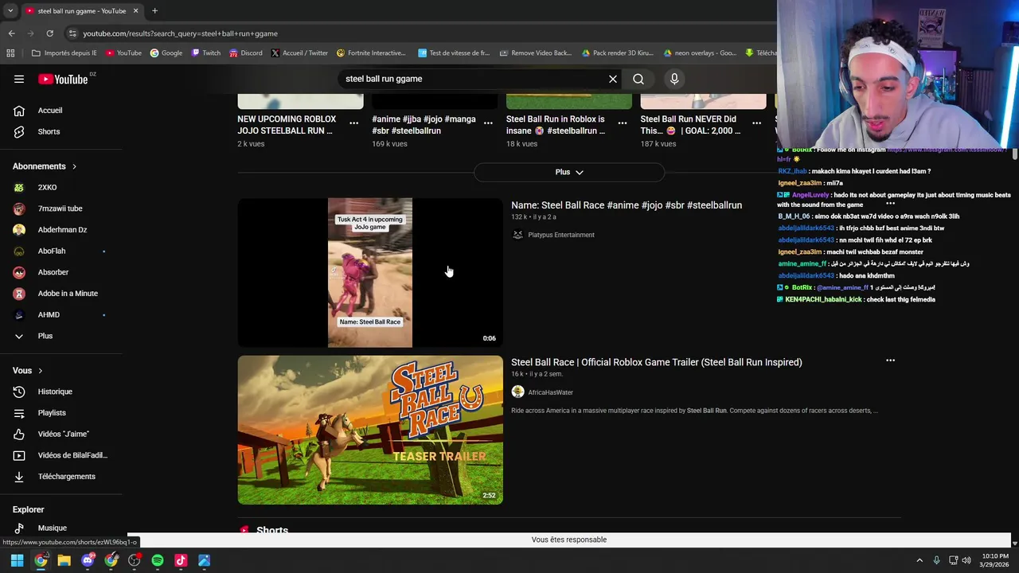Image resolution: width=1019 pixels, height=573 pixels.
Task: Click the magnifier search button
Action: (x=638, y=79)
